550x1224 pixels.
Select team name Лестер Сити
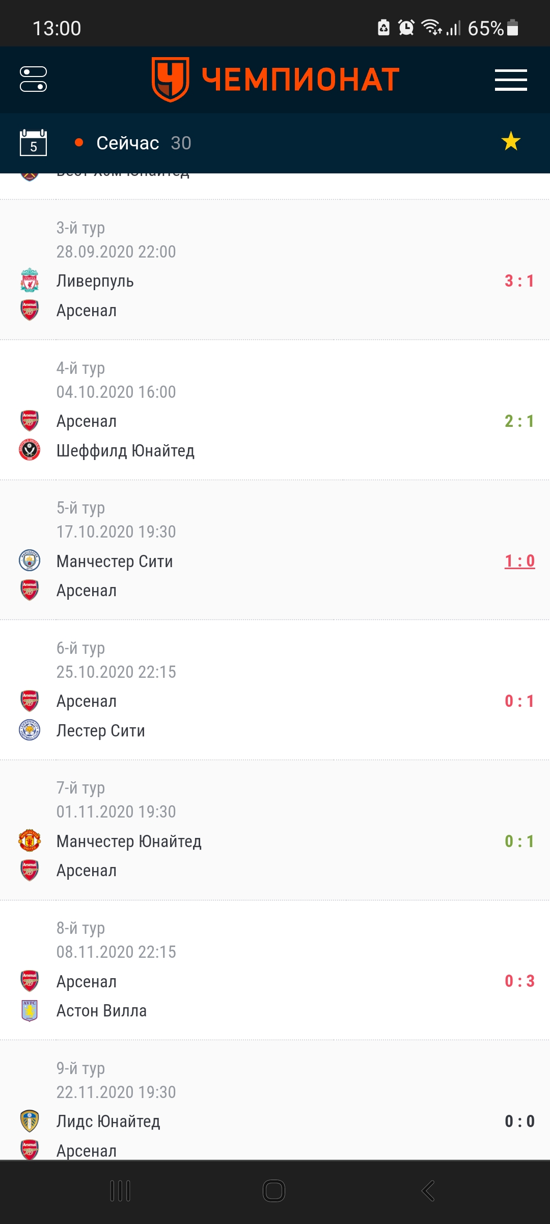101,731
